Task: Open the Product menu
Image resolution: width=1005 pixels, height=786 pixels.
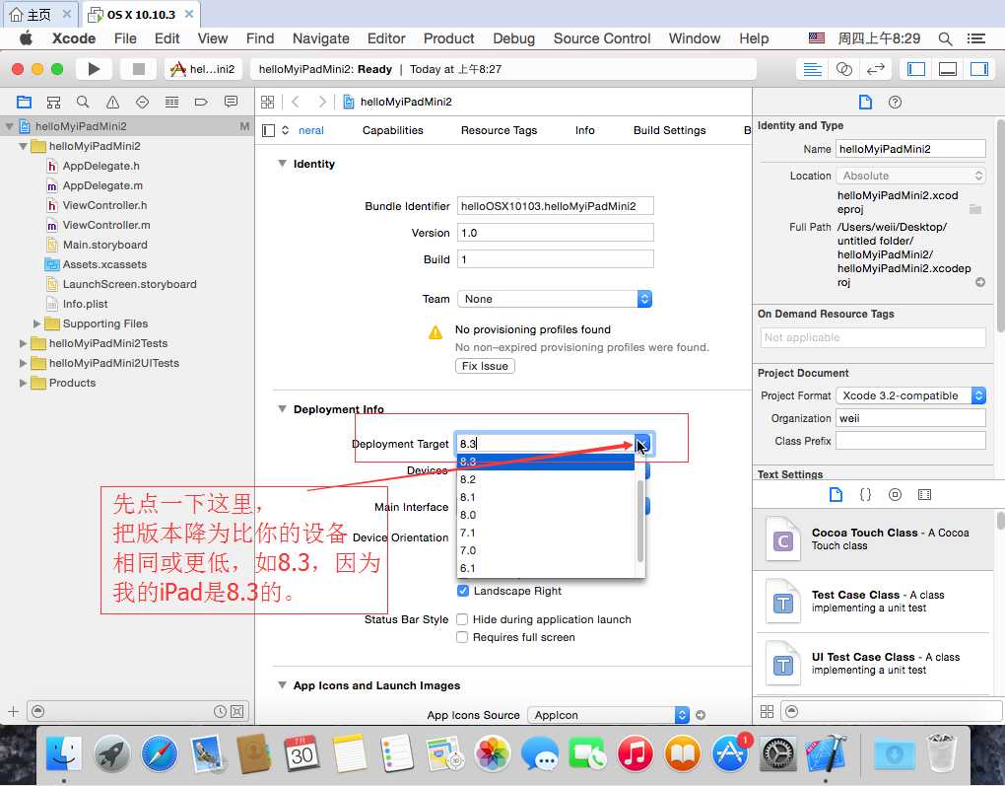Action: (x=448, y=38)
